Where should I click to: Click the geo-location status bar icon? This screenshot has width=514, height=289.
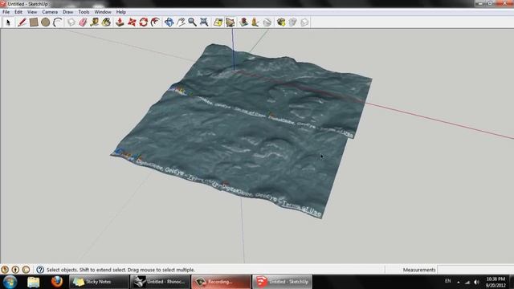tap(5, 270)
